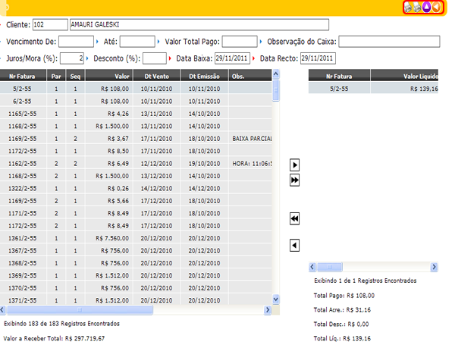The image size is (455, 345).
Task: Move selected invoice back with single left arrow
Action: pyautogui.click(x=295, y=244)
